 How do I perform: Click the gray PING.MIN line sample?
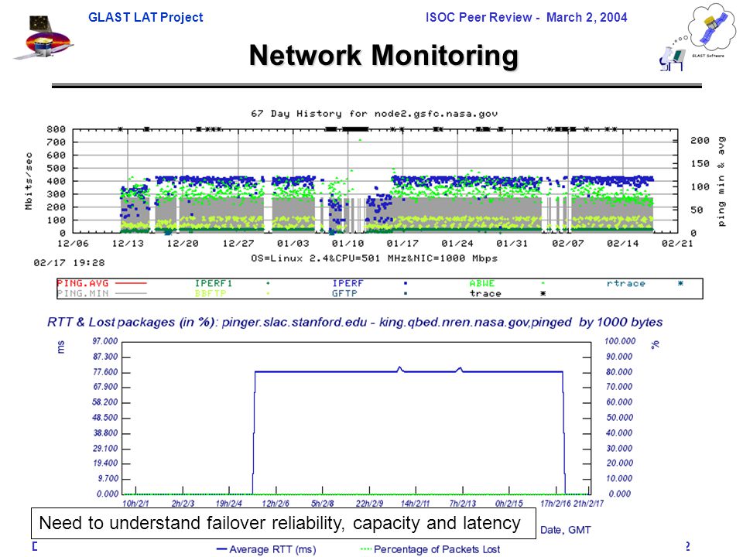tap(132, 294)
